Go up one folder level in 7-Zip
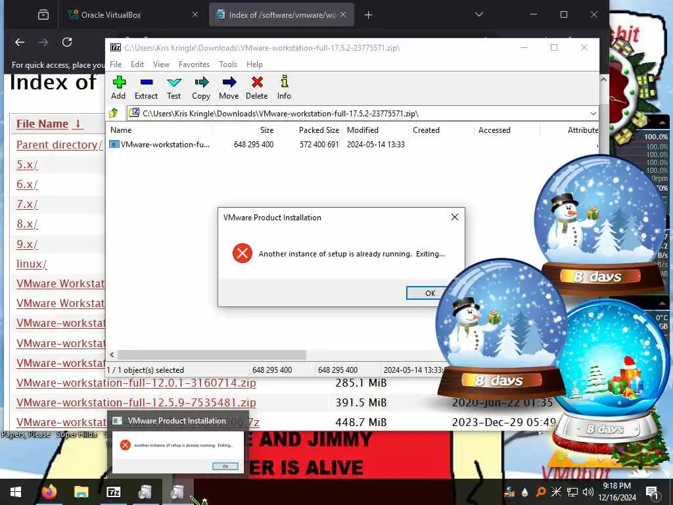The height and width of the screenshot is (505, 673). [x=114, y=113]
